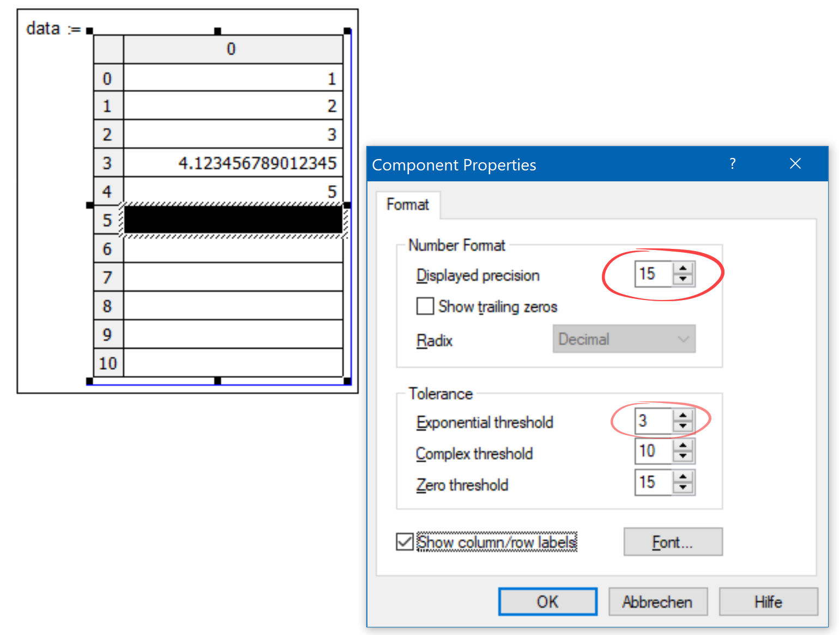Toggle the Show trailing zeros checkbox off
Screen dimensions: 839x635
425,306
